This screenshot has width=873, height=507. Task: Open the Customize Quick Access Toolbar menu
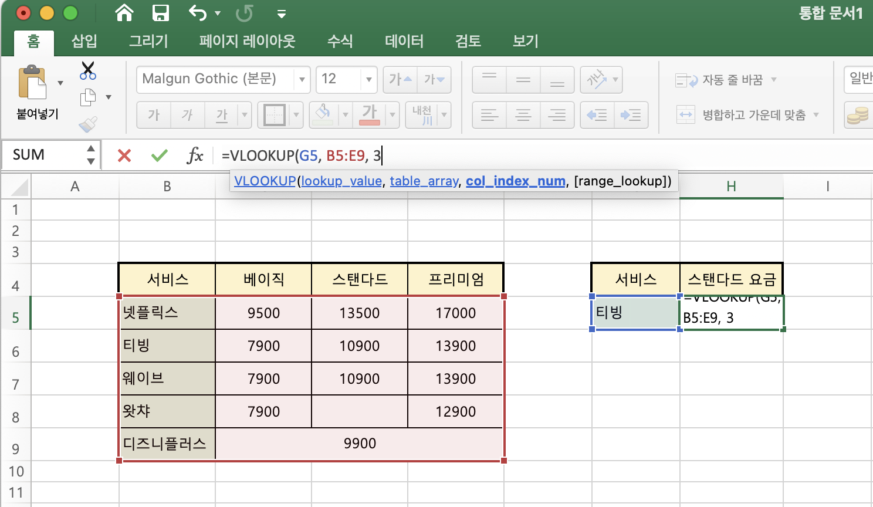(282, 13)
